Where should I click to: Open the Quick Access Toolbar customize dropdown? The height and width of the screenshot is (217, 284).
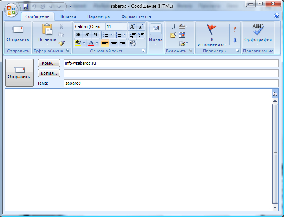(x=70, y=7)
